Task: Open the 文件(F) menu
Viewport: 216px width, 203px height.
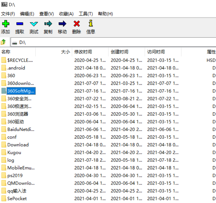Action: click(x=8, y=14)
